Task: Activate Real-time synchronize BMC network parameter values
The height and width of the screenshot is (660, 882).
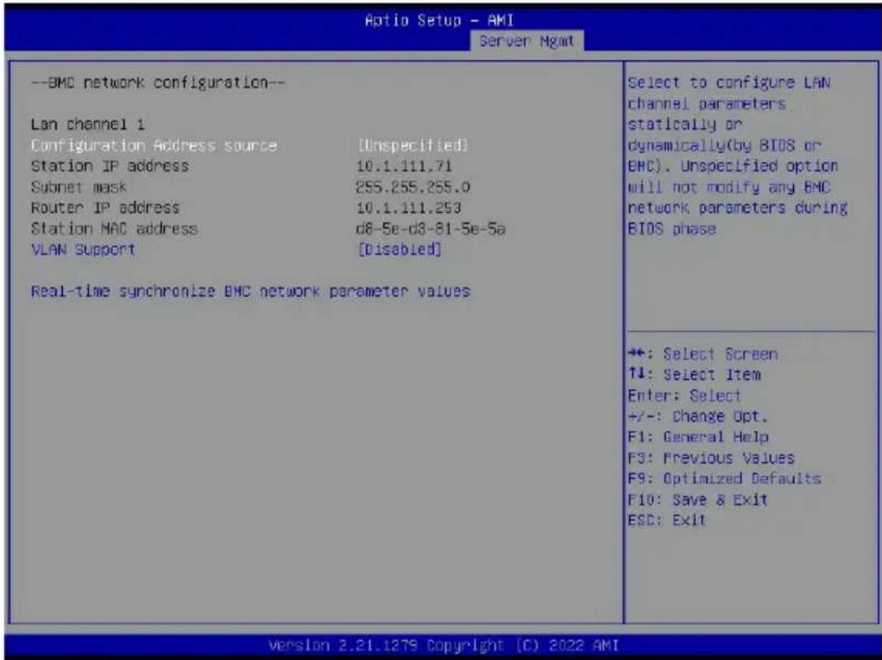Action: pos(251,292)
